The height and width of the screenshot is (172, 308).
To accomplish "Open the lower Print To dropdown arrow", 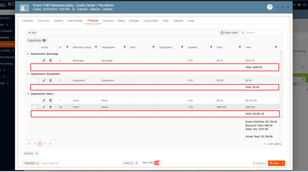I will 137,163.
